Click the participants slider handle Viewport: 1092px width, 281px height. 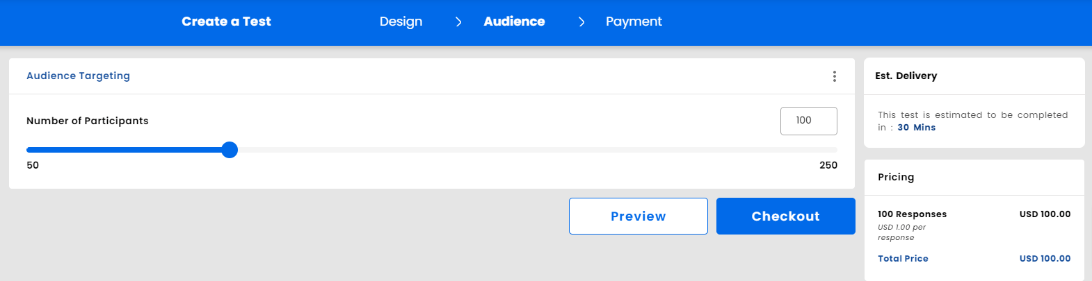[x=230, y=150]
